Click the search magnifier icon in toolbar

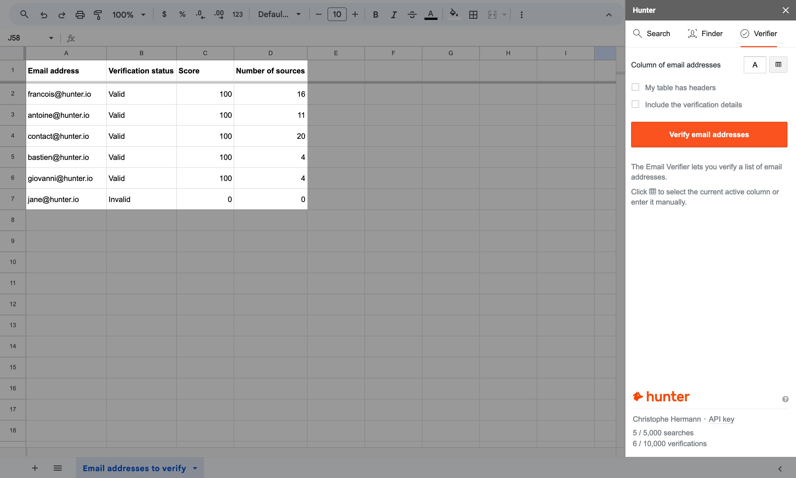coord(24,15)
